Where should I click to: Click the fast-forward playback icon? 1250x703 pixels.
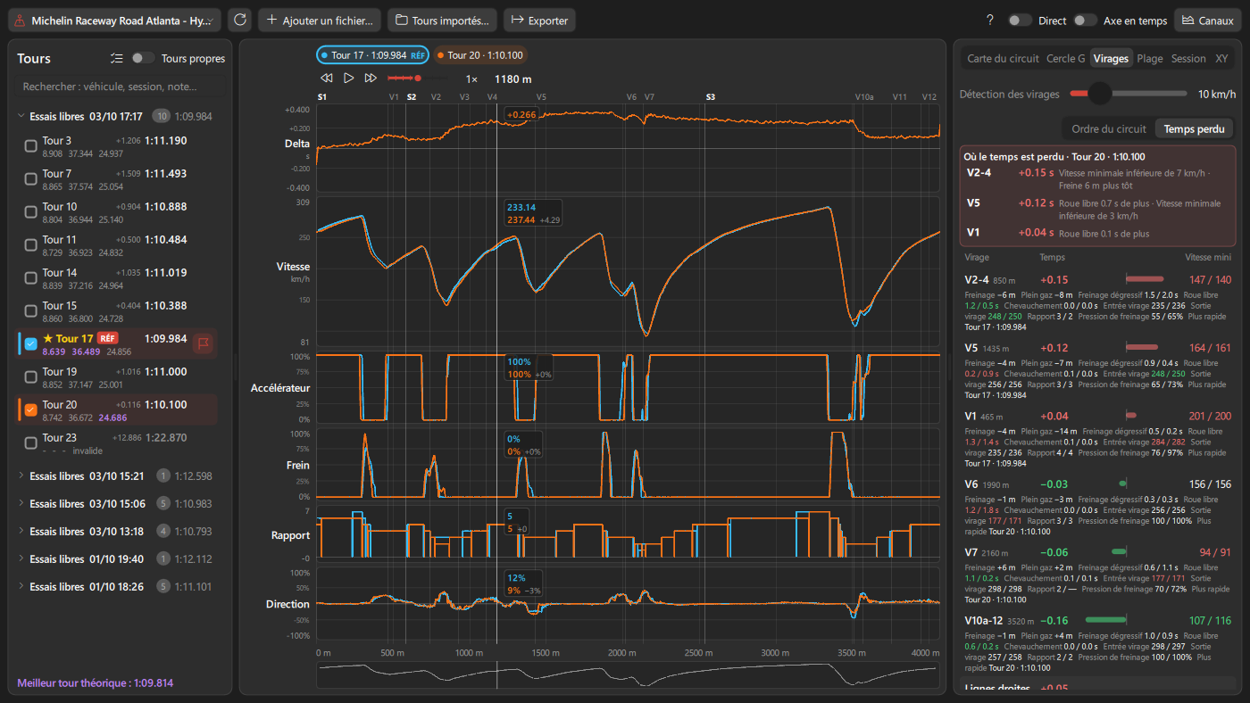pyautogui.click(x=371, y=79)
